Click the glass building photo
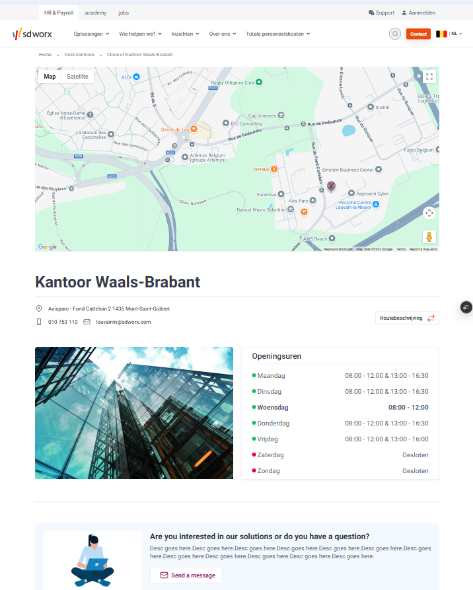The width and height of the screenshot is (473, 590). pyautogui.click(x=134, y=413)
